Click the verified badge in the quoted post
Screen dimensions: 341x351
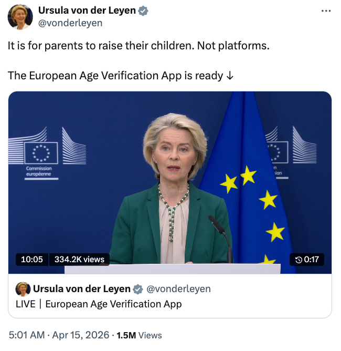pos(138,289)
